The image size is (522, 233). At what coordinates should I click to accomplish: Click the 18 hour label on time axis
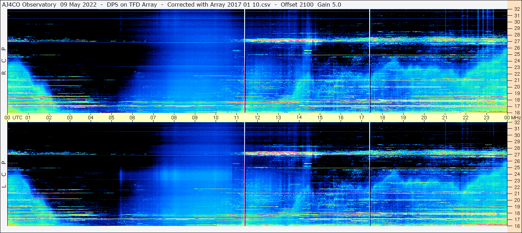[x=382, y=118]
